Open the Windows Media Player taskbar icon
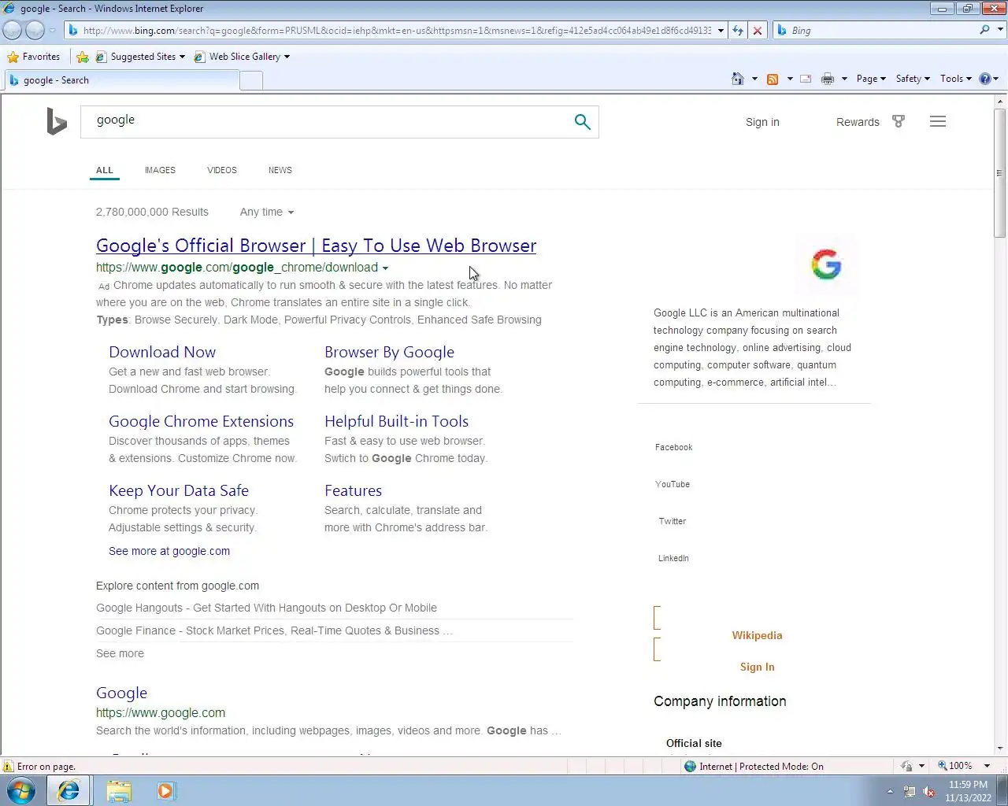This screenshot has height=806, width=1008. [x=165, y=790]
